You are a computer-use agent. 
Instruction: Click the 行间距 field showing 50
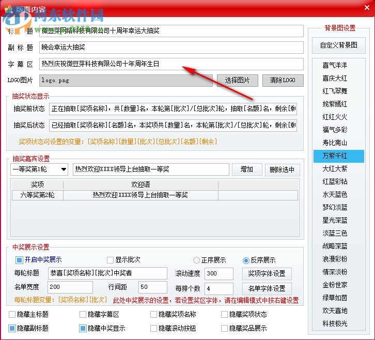point(152,287)
